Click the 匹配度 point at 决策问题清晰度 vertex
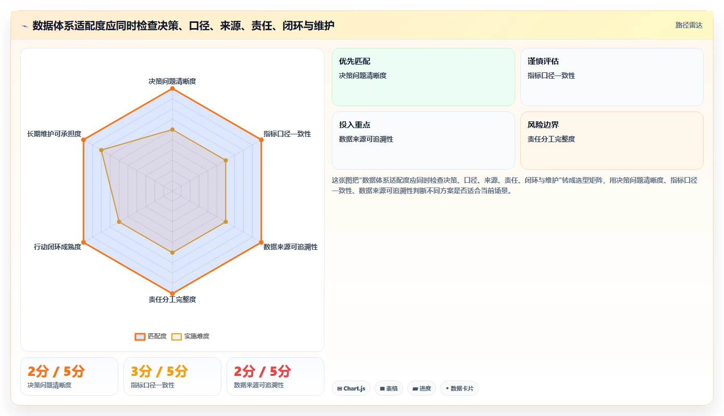This screenshot has height=416, width=724. pyautogui.click(x=172, y=89)
